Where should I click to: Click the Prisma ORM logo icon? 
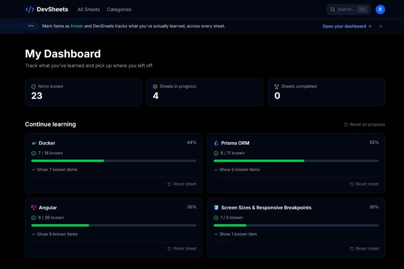click(x=216, y=143)
